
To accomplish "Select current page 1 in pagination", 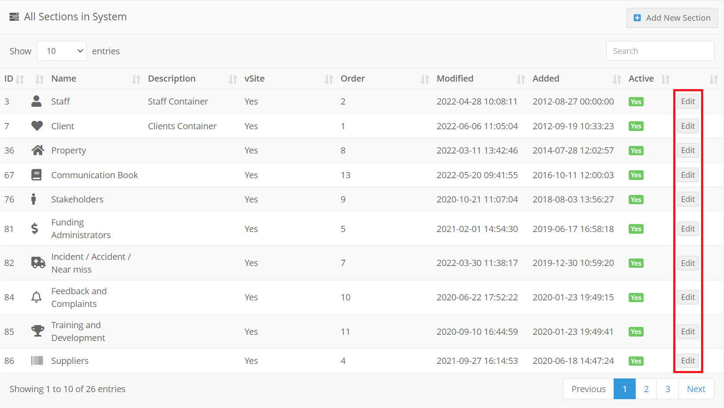I will pyautogui.click(x=625, y=389).
